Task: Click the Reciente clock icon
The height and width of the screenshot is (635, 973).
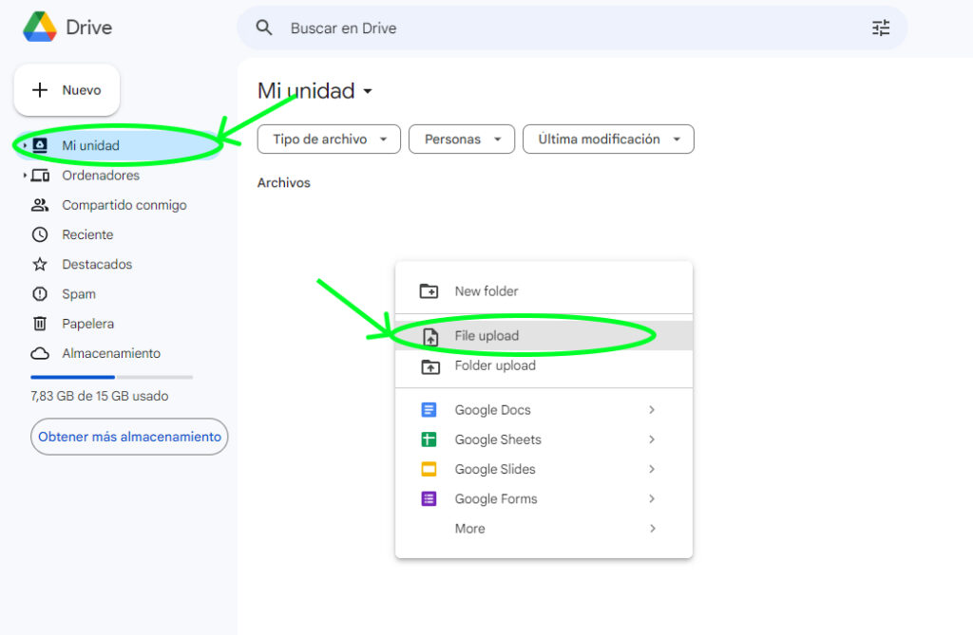Action: coord(40,234)
